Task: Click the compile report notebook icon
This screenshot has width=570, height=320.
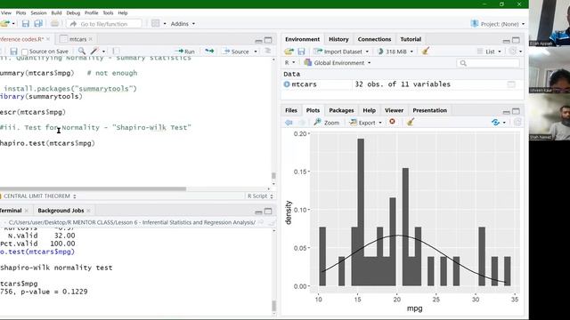Action: pos(116,52)
